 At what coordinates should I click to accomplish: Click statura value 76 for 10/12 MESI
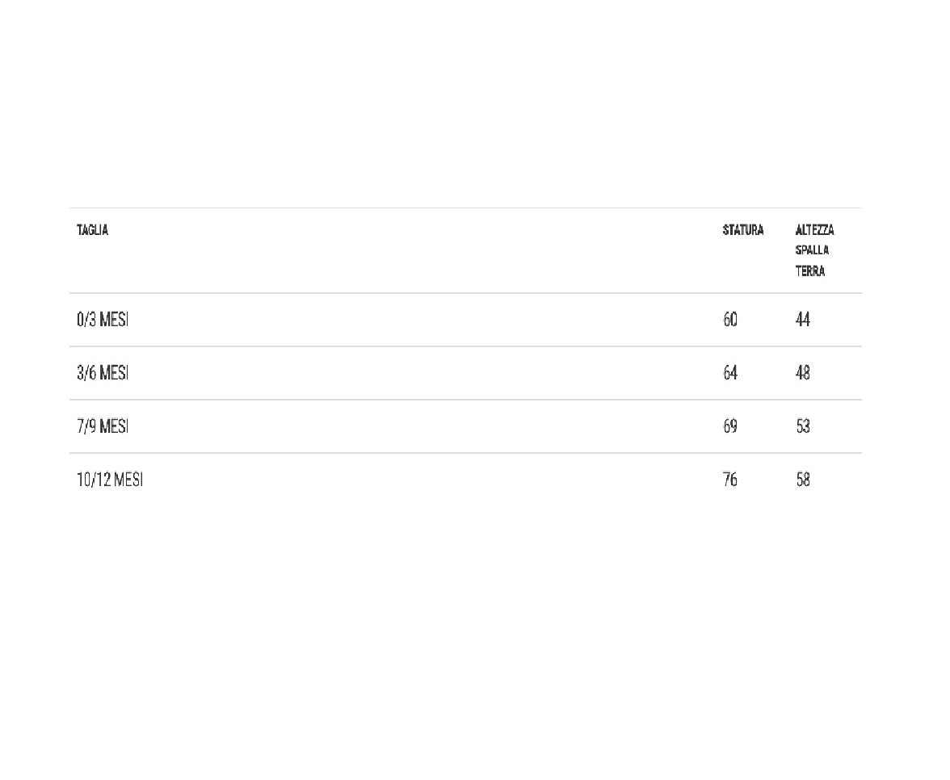[x=730, y=480]
